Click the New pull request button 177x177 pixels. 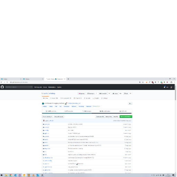[x=59, y=117]
